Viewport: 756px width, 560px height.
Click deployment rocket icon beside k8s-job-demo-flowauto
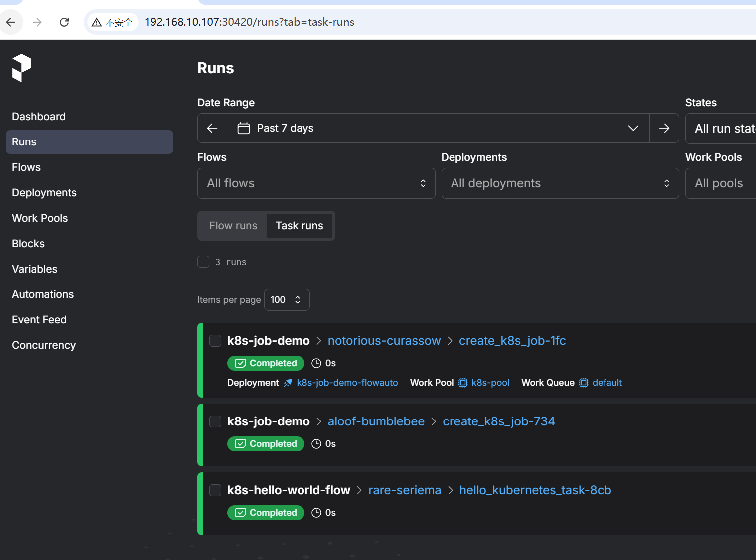(x=288, y=383)
